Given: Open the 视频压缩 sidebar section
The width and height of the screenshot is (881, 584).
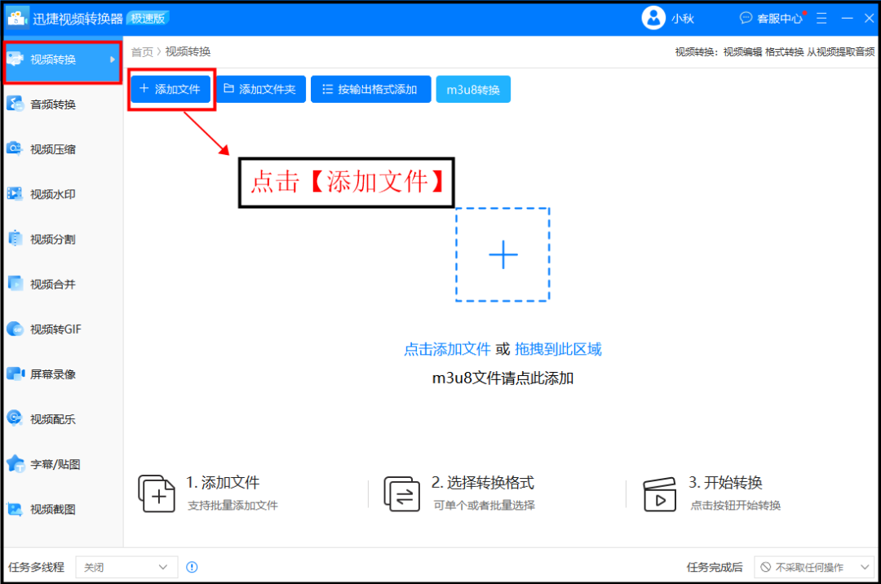Looking at the screenshot, I should tap(62, 149).
